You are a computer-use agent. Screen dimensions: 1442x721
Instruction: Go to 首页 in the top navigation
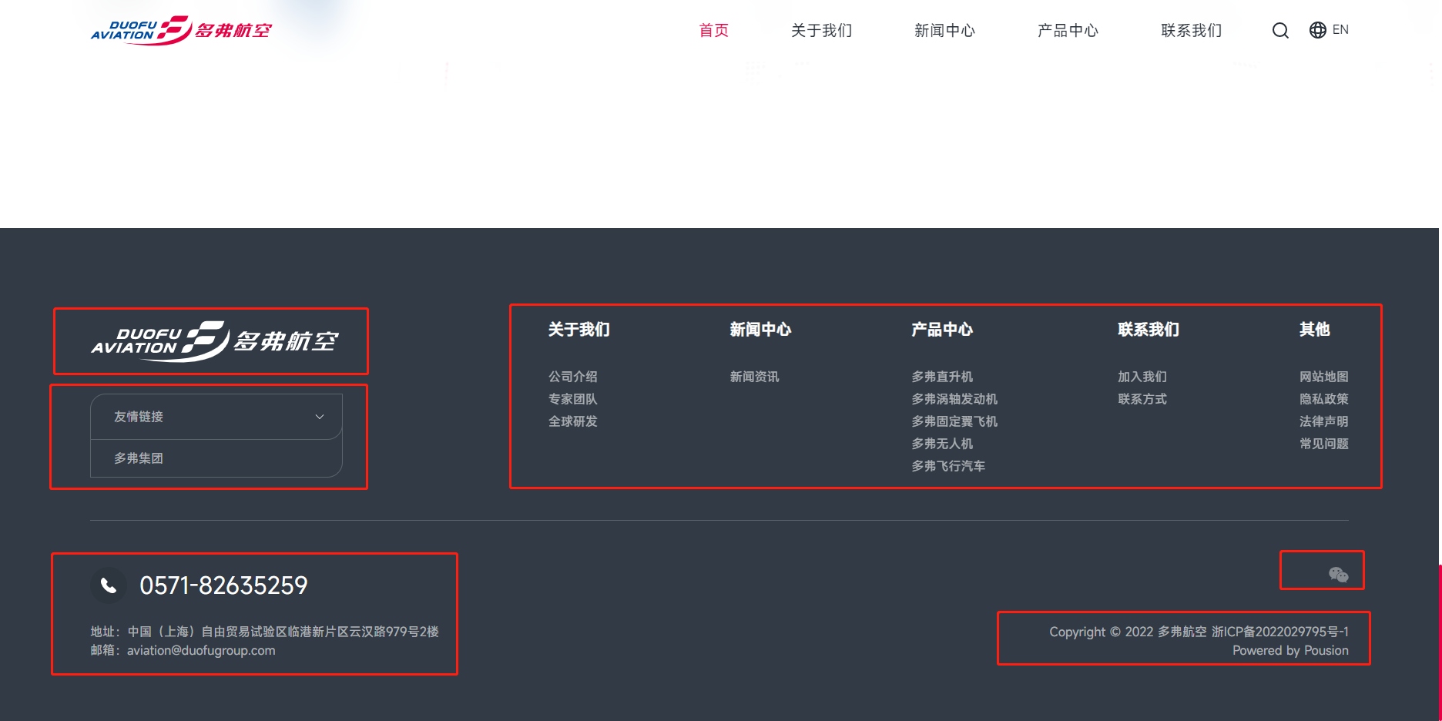click(x=714, y=30)
